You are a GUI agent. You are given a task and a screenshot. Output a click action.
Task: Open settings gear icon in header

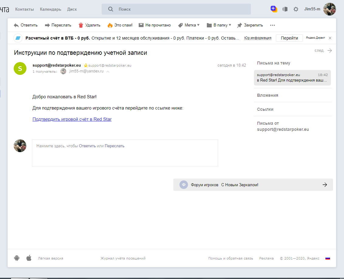point(296,9)
